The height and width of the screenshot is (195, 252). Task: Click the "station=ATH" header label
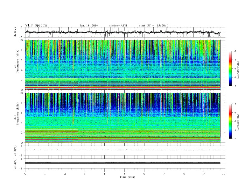(118, 25)
